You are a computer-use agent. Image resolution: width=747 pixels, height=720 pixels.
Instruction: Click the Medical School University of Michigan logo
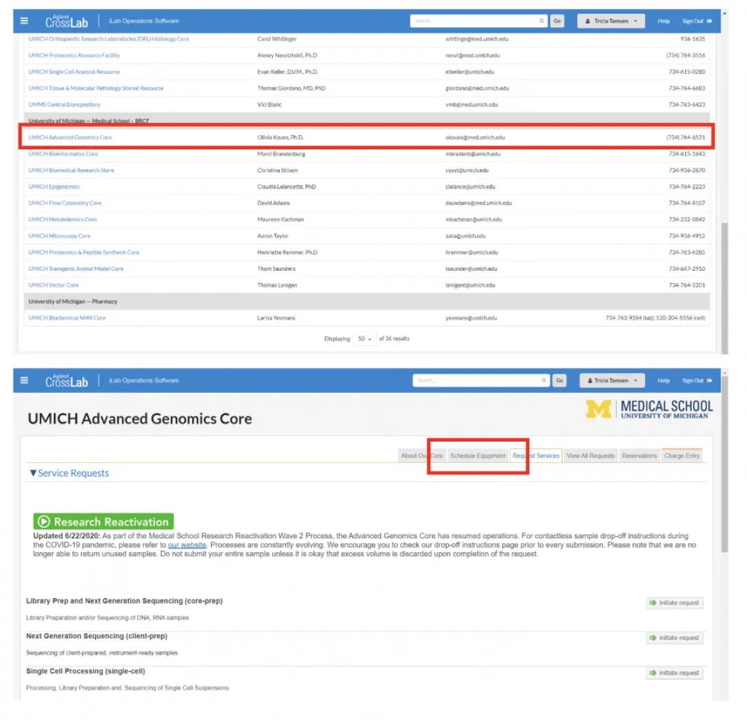click(x=649, y=409)
